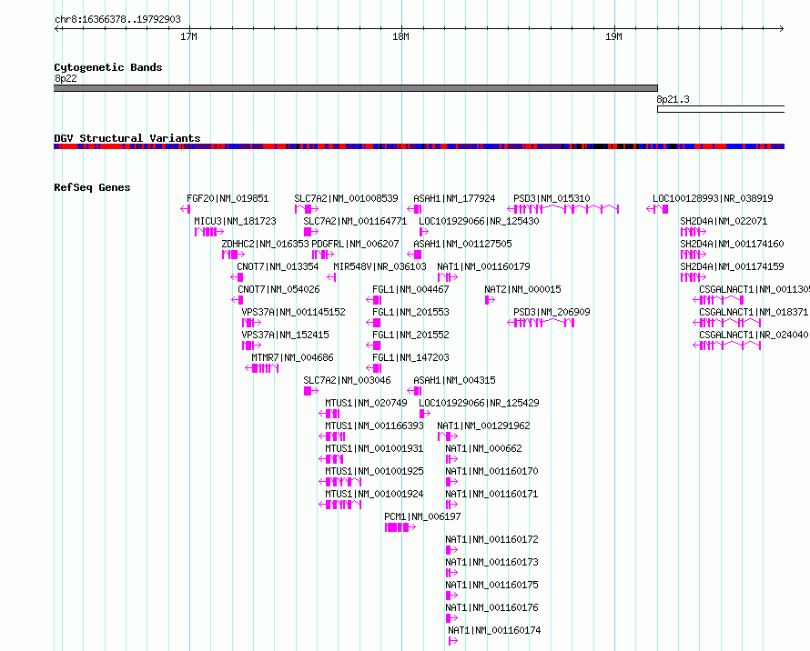Select ASAH1|NM_001127505 transcript
810x651 pixels.
(462, 244)
